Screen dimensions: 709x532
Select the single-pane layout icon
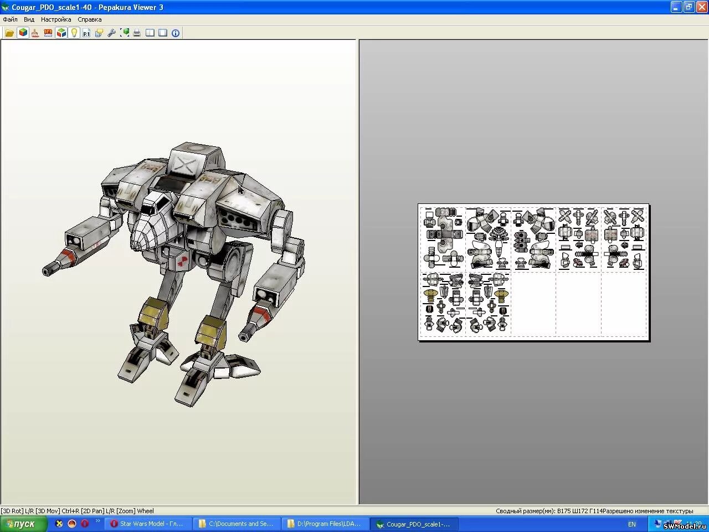(x=163, y=33)
